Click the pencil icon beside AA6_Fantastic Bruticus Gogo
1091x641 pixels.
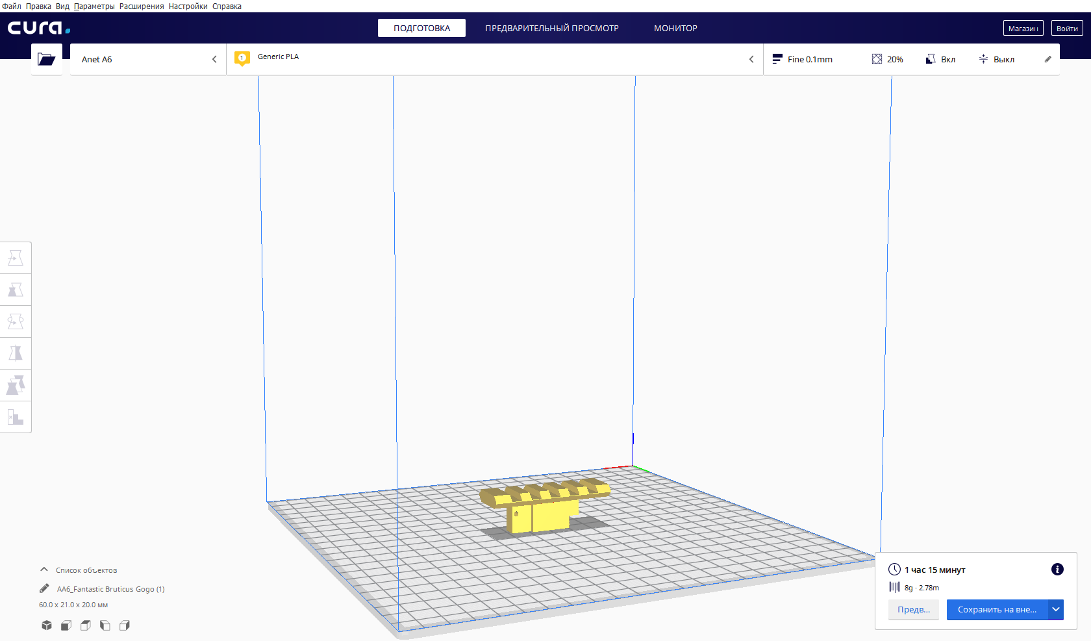click(x=44, y=588)
